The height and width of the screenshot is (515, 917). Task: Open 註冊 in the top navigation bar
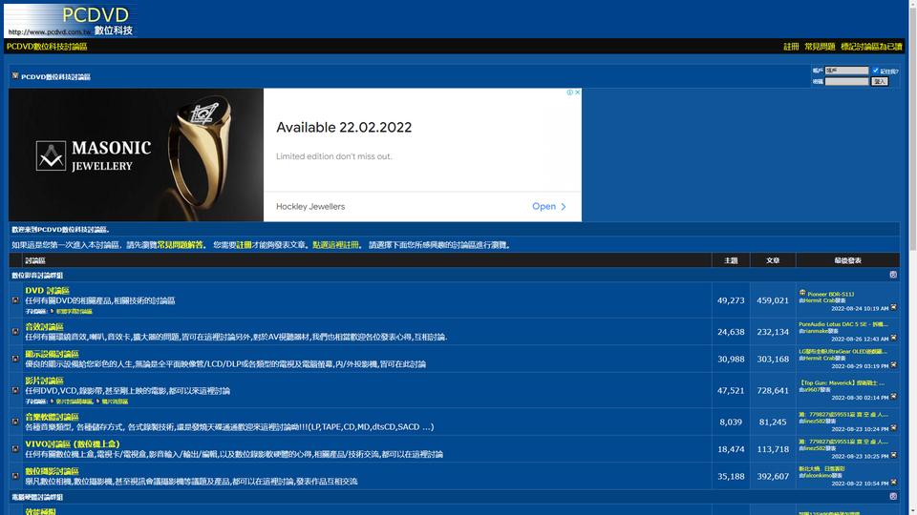point(791,47)
